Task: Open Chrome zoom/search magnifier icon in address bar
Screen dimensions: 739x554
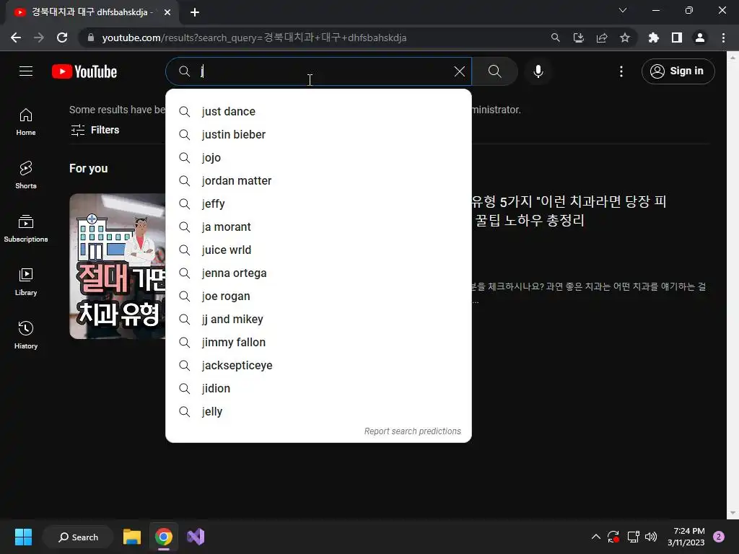Action: pyautogui.click(x=556, y=38)
